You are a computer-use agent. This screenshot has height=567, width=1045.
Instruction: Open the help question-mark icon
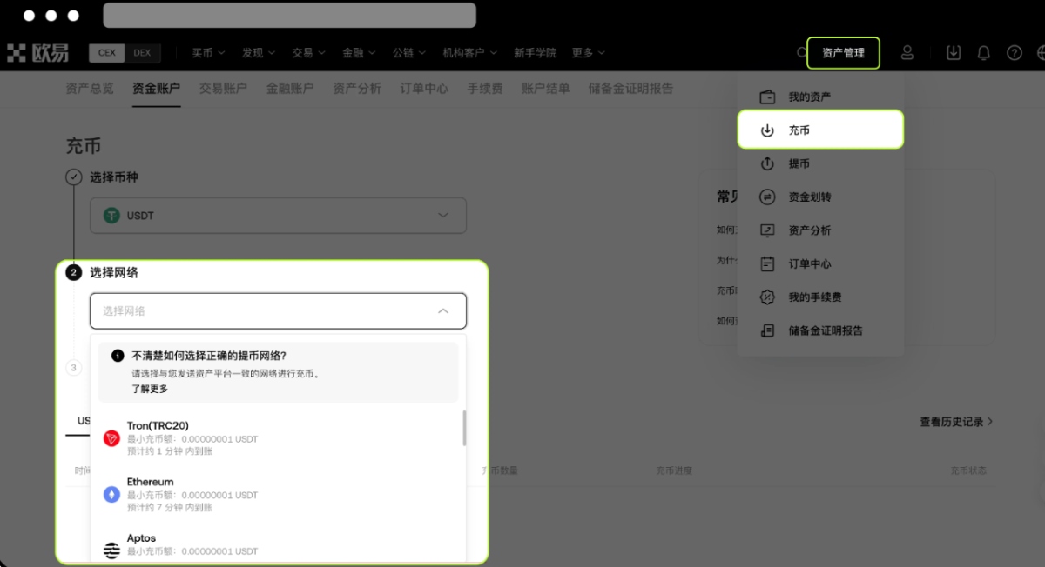pyautogui.click(x=1014, y=52)
